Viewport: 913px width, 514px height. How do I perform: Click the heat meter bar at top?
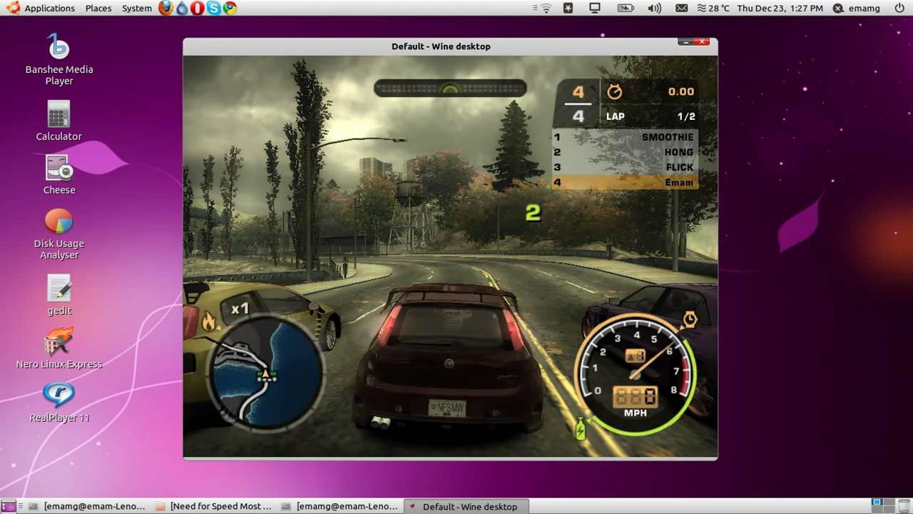[450, 89]
